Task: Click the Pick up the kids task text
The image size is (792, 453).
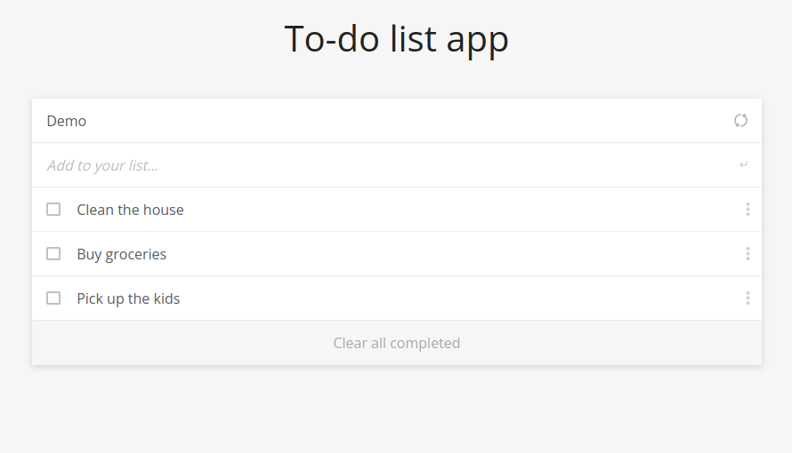Action: 128,298
